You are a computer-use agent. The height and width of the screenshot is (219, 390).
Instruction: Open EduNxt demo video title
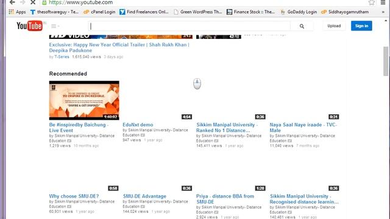[x=138, y=125]
